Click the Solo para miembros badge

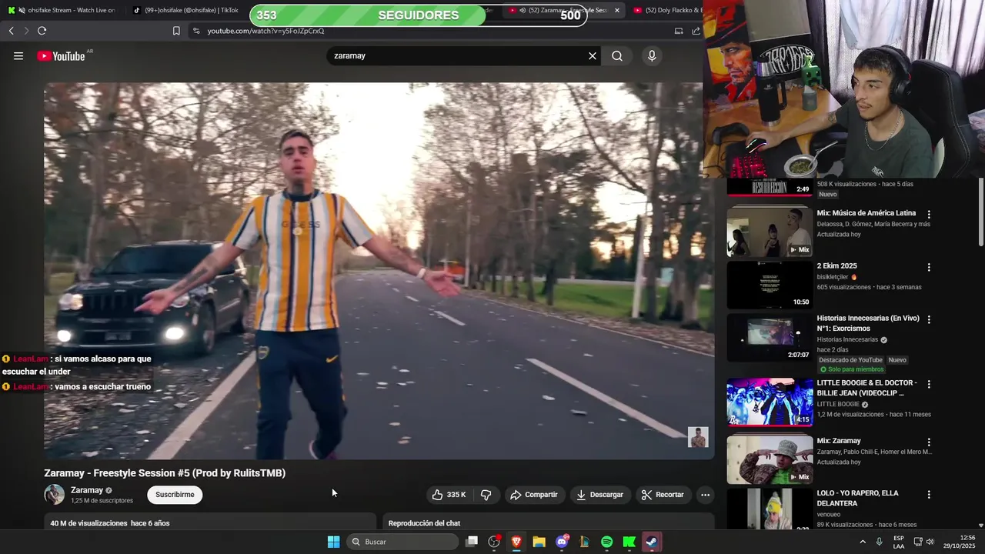click(x=852, y=369)
